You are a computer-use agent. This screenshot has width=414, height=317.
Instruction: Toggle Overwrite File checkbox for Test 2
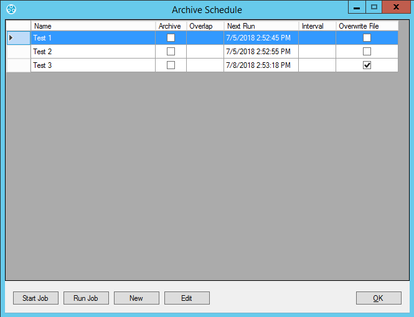tap(367, 52)
